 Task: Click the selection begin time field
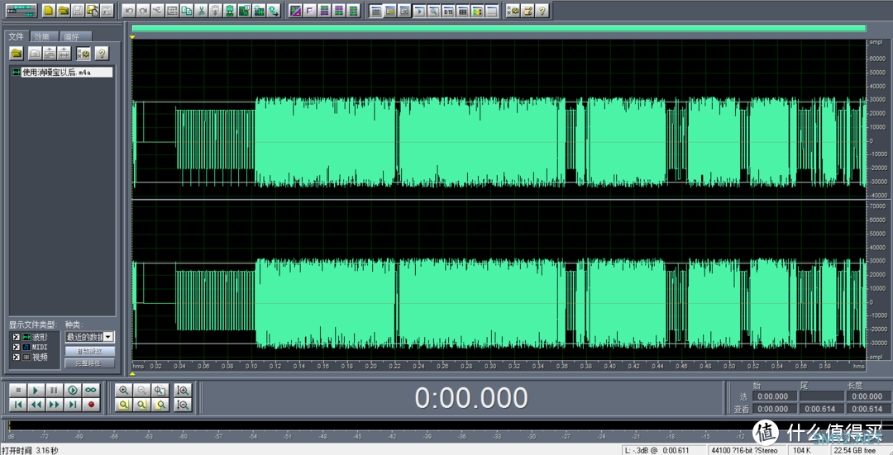tap(773, 396)
